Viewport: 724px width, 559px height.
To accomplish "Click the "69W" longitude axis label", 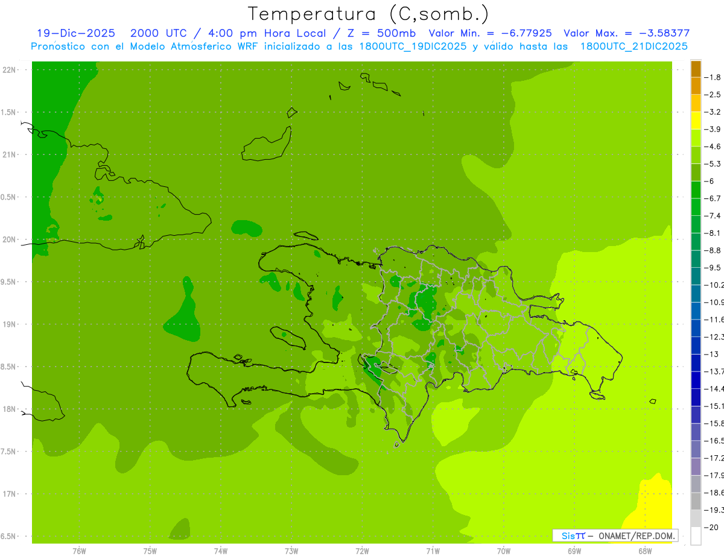I will (x=574, y=551).
